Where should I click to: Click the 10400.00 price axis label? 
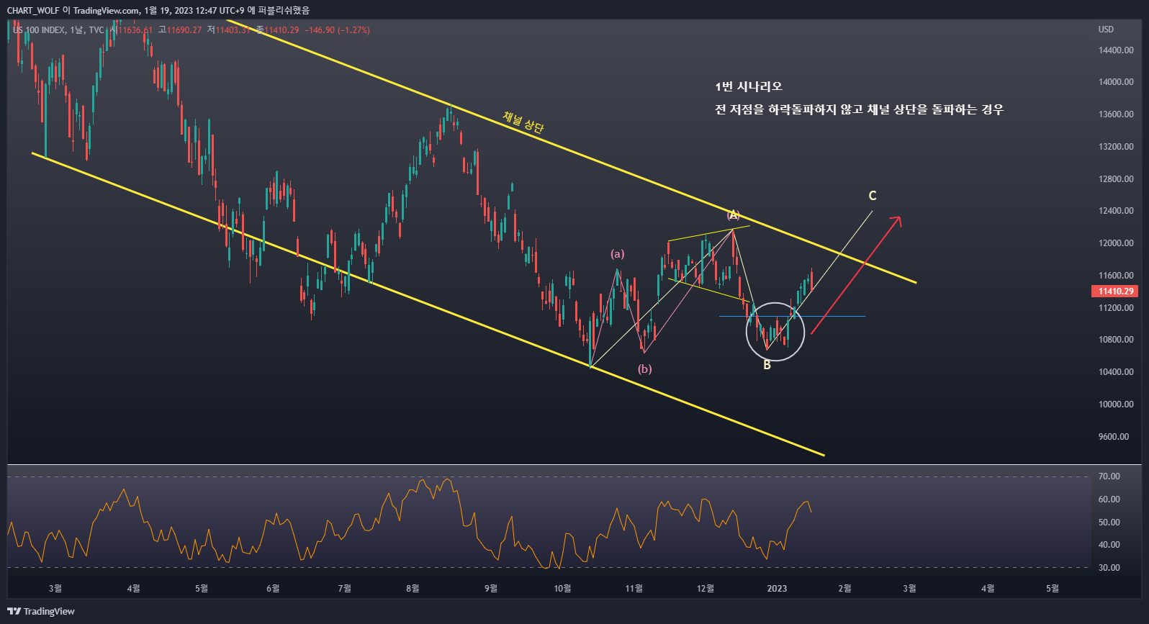[1116, 372]
